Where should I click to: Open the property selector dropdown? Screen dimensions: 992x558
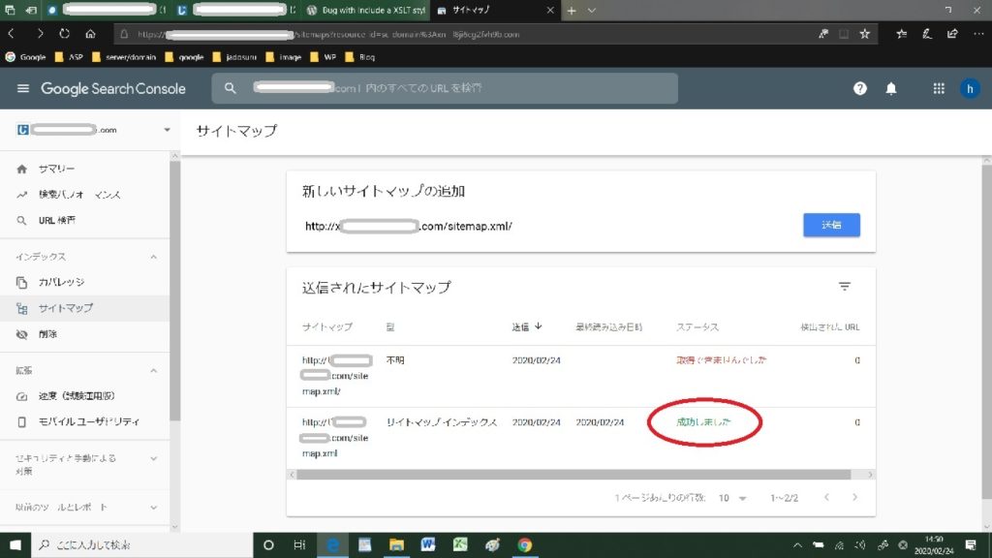pos(167,130)
